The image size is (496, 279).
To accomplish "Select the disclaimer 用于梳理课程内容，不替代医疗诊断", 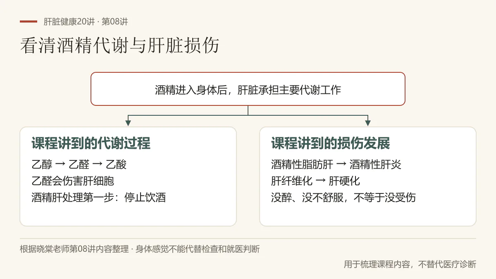I will point(410,264).
